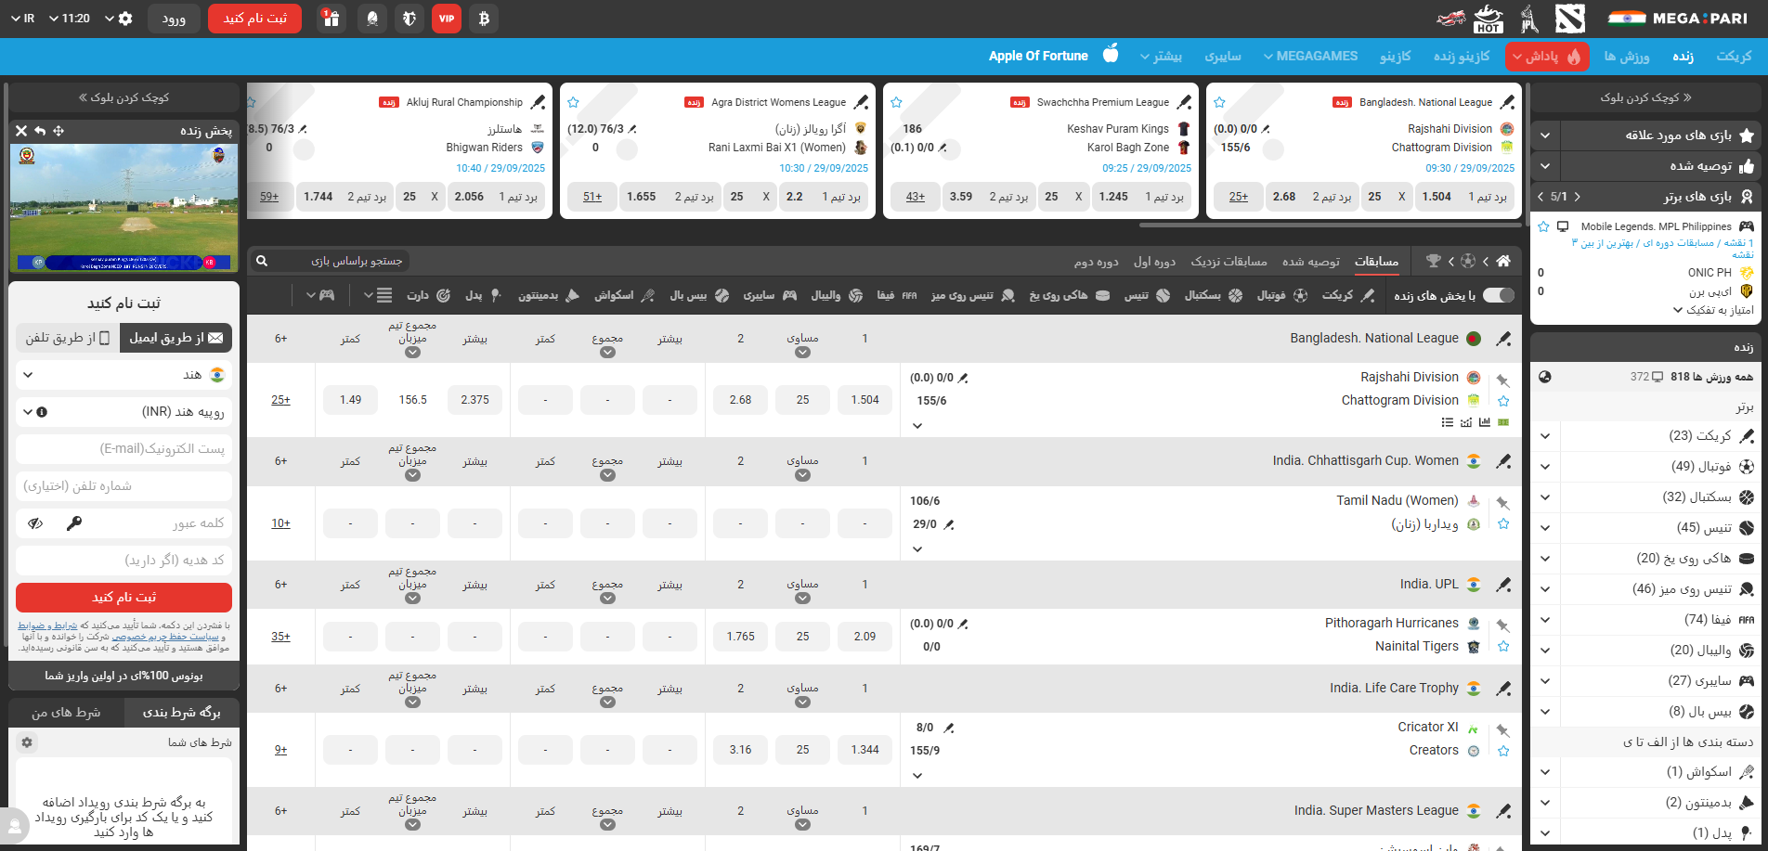Toggle the live broadcast games switch
This screenshot has height=851, width=1768.
[1498, 295]
